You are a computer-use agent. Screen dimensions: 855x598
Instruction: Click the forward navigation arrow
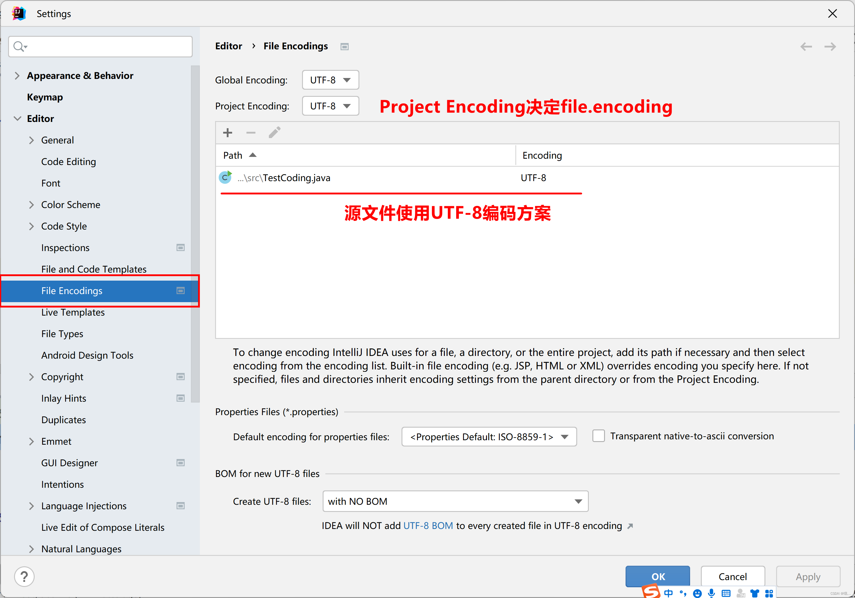point(830,46)
